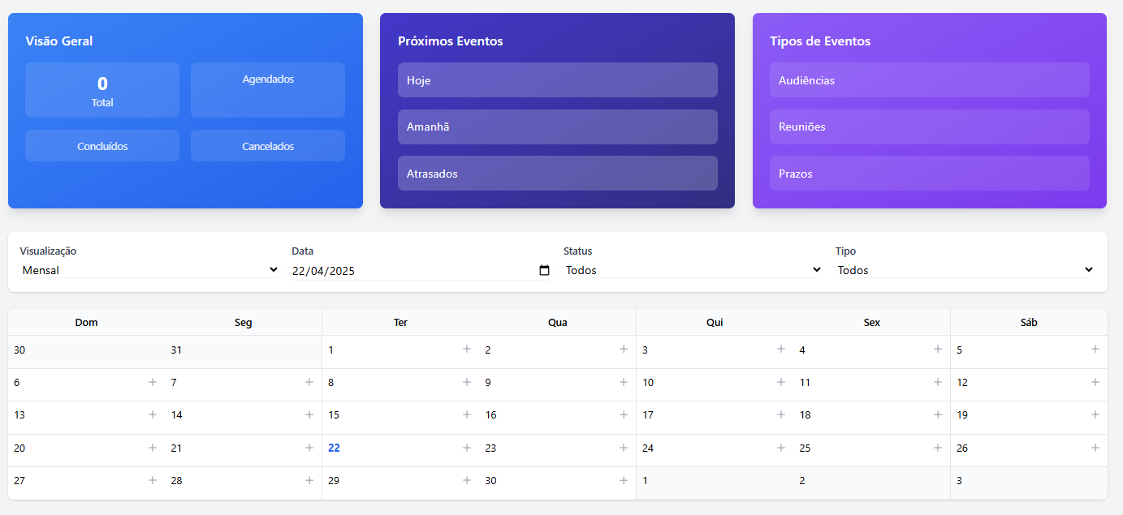
Task: Add event using plus on day 15
Action: [x=467, y=414]
